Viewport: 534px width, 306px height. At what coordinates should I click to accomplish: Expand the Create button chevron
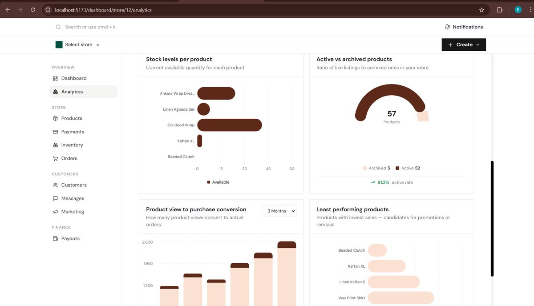478,45
